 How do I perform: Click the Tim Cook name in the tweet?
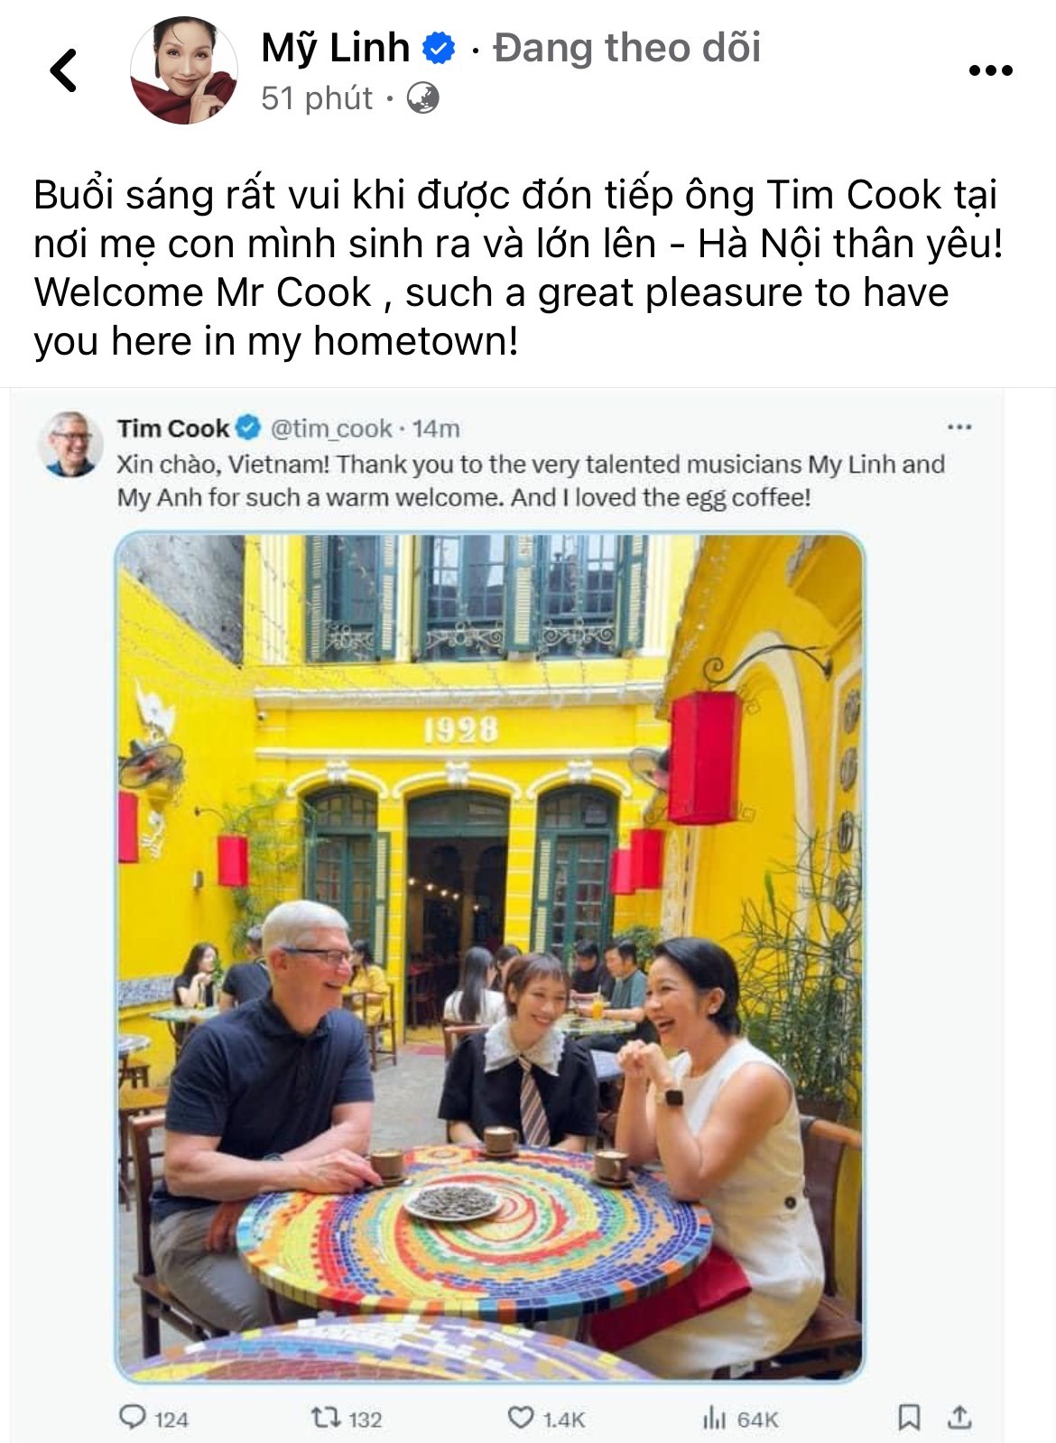pos(172,428)
